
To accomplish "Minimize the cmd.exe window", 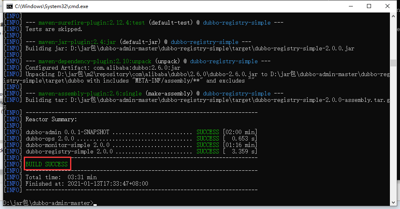I will (x=351, y=6).
